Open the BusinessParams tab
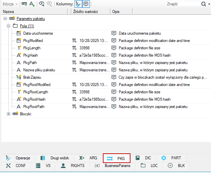 tap(112, 166)
